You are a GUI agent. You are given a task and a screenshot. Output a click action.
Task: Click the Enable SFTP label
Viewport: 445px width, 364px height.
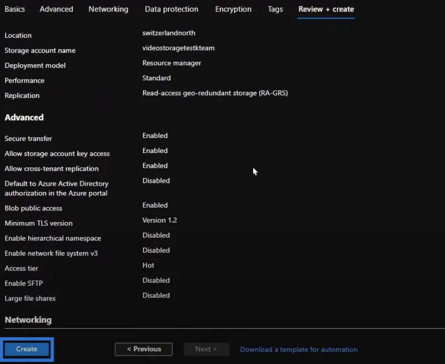pos(23,284)
